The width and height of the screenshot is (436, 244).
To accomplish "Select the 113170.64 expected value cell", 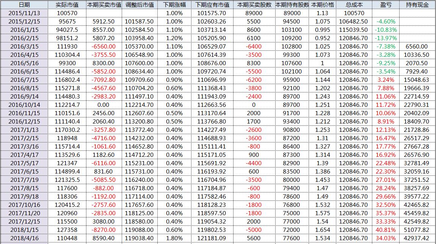I will pos(212,113).
